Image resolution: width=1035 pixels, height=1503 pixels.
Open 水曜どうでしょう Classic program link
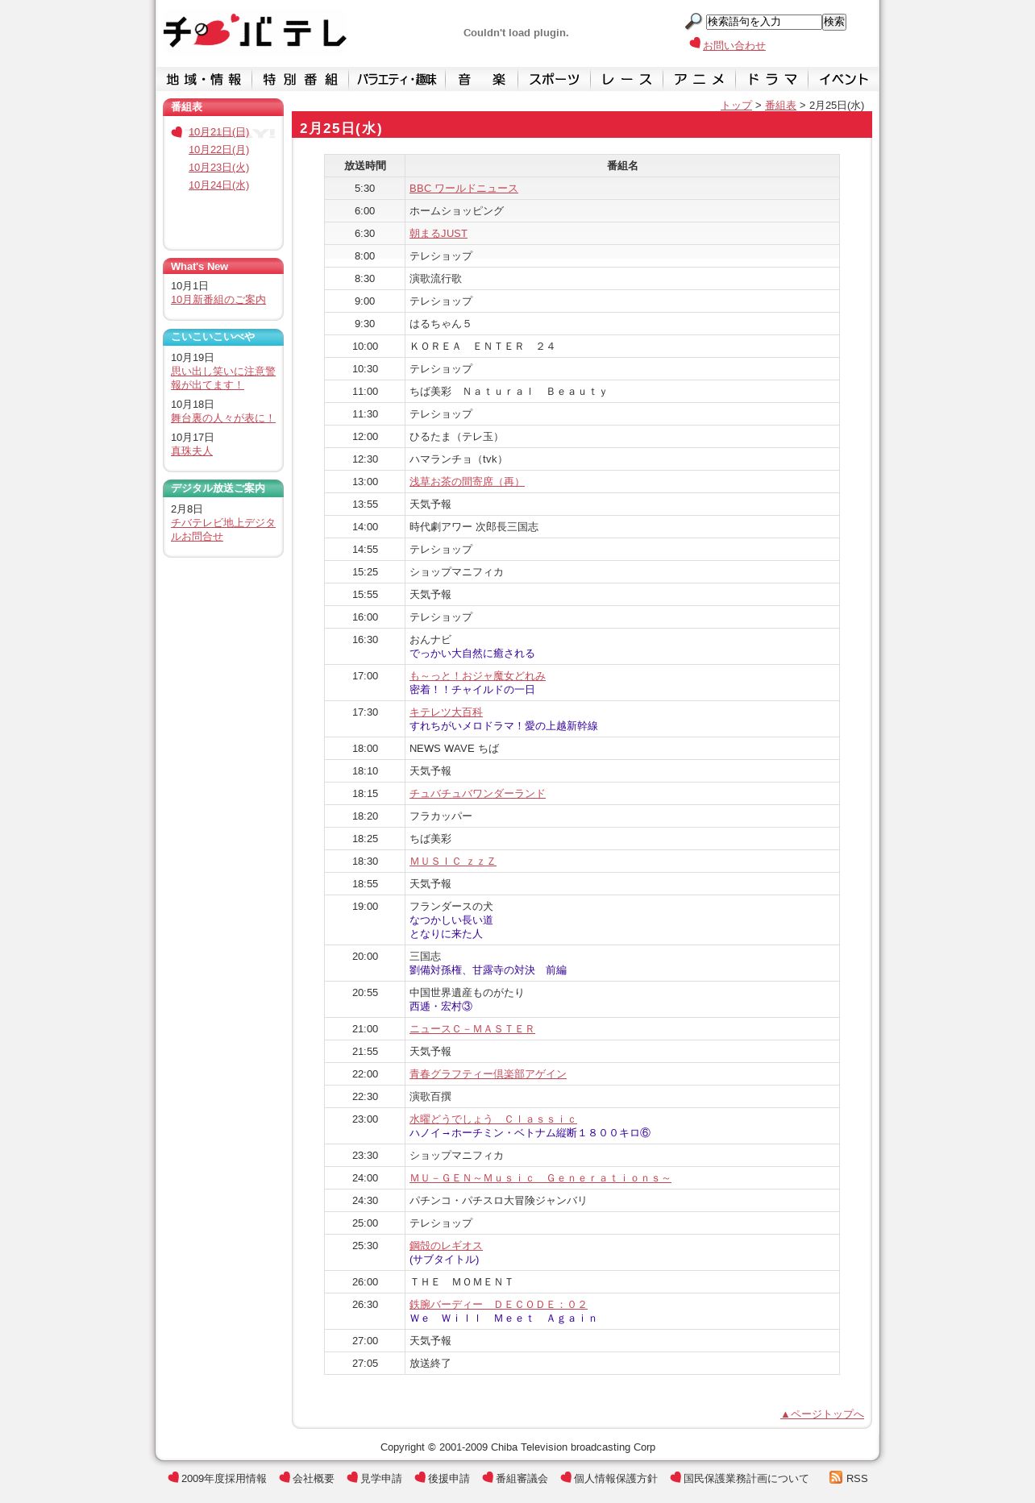(x=493, y=1119)
